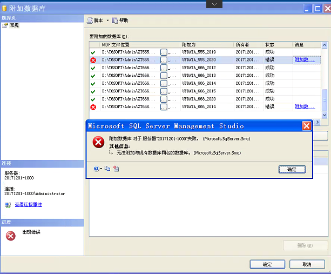Click the copy message icon in error dialog
The image size is (331, 274).
pyautogui.click(x=107, y=169)
